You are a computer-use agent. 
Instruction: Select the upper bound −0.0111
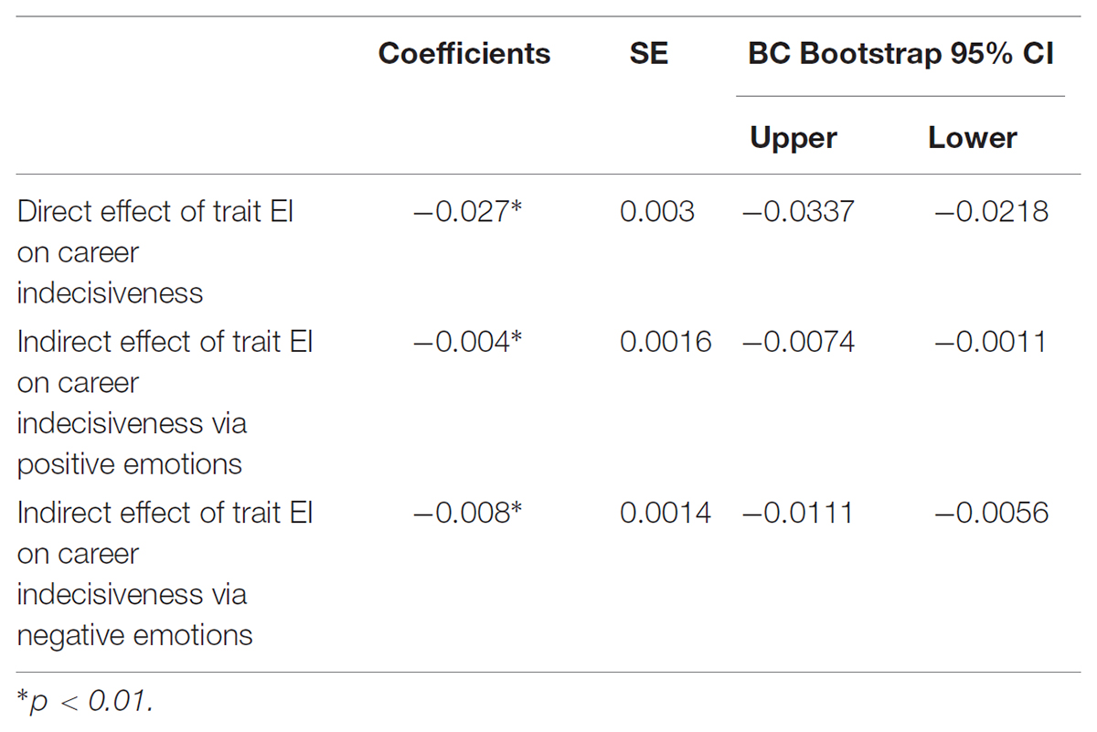tap(796, 514)
